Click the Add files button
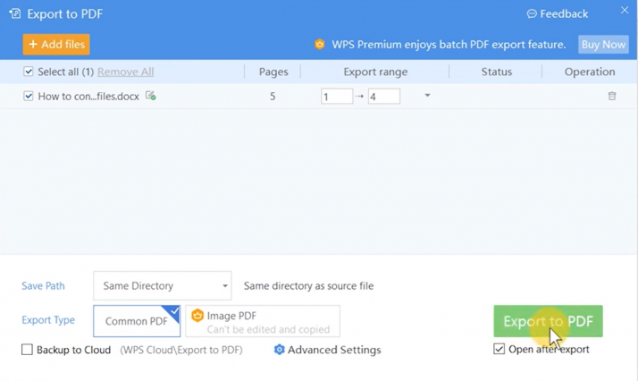This screenshot has height=381, width=638. click(x=56, y=45)
